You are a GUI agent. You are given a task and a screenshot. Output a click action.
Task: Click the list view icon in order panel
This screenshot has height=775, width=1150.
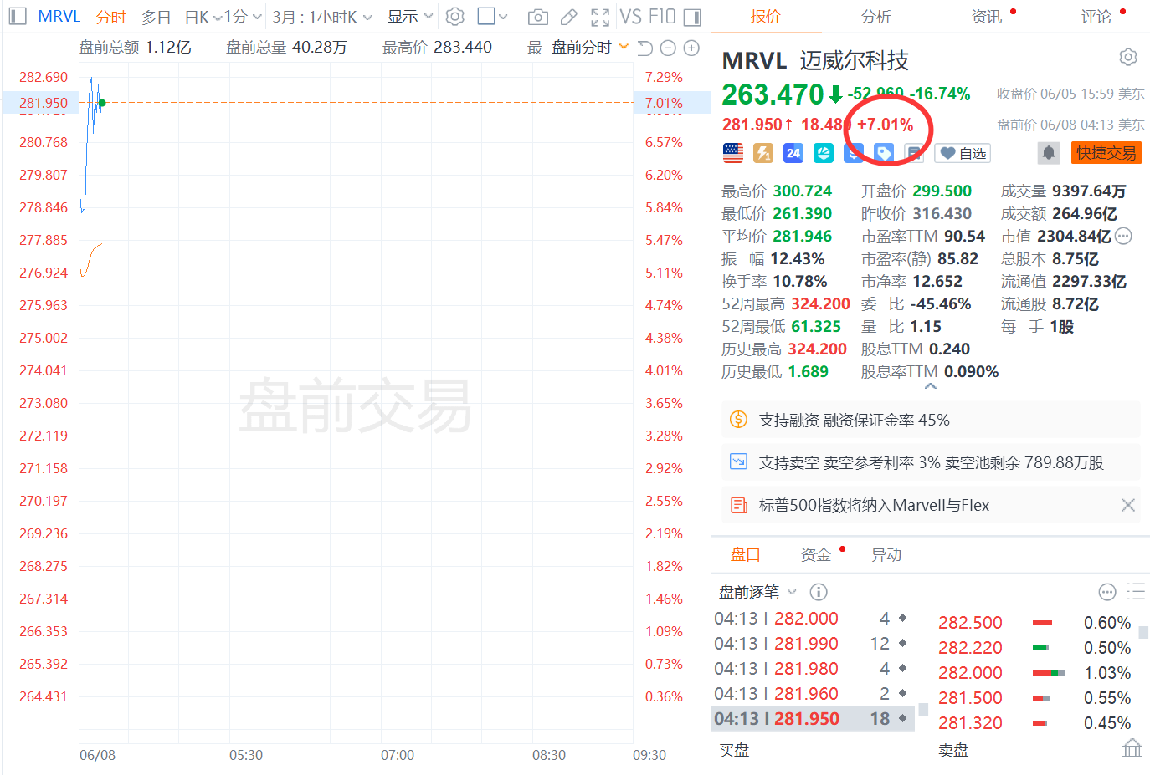[1136, 592]
